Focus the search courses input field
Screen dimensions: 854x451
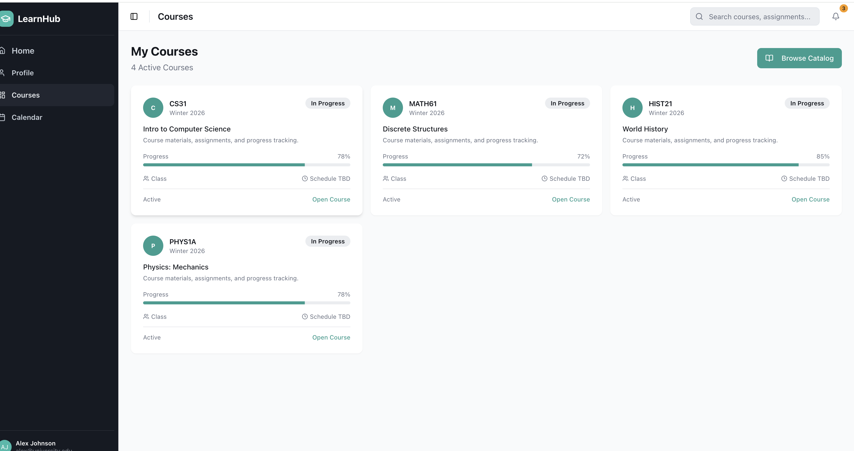(759, 17)
